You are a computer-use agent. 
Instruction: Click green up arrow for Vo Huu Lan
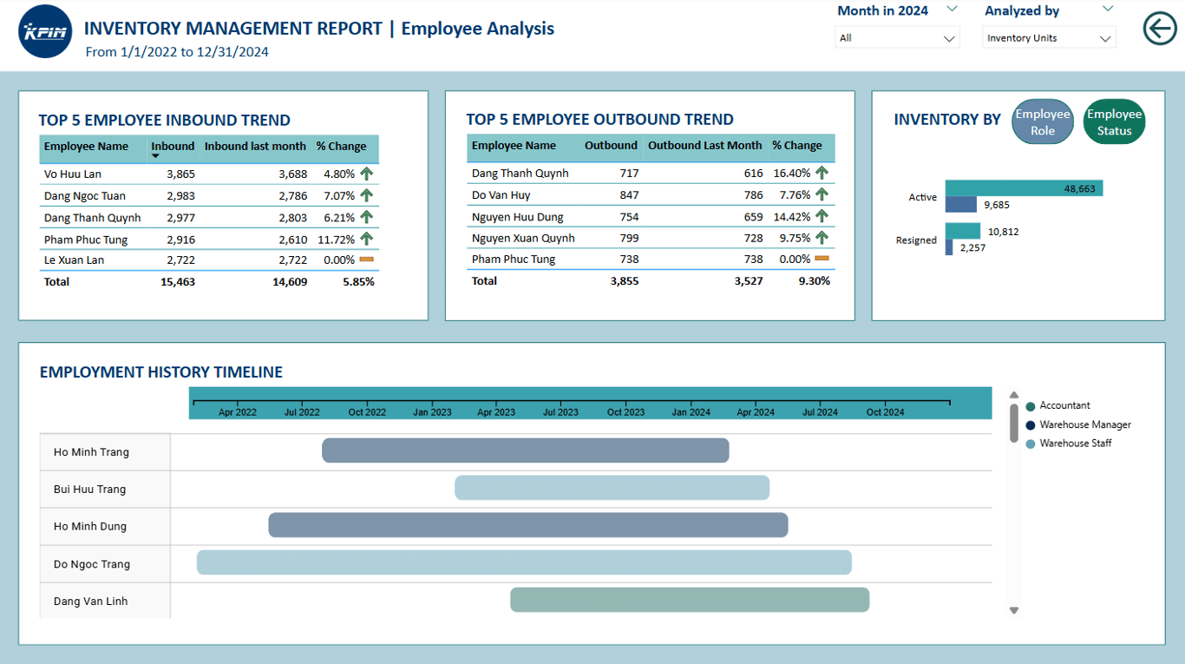[366, 174]
